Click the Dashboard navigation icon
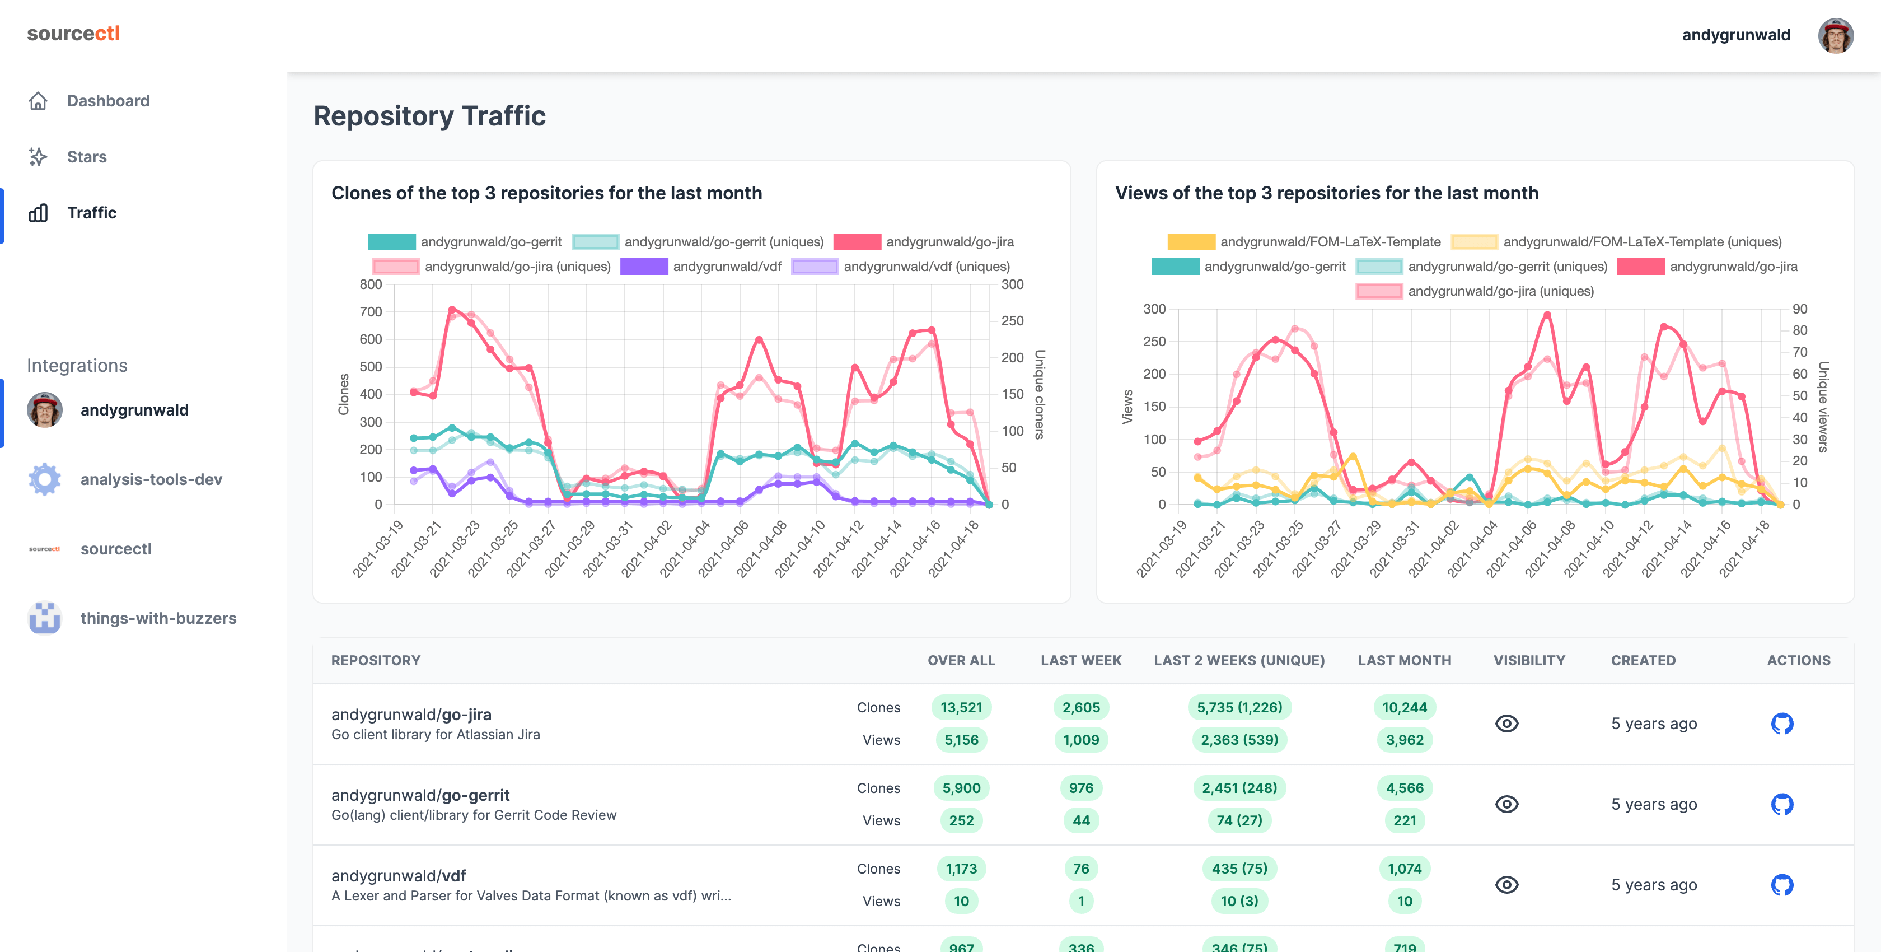This screenshot has width=1881, height=952. coord(38,101)
